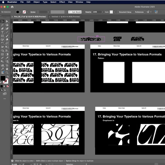
Task: Click Swap Fill and Stroke arrow
Action: click(8, 77)
